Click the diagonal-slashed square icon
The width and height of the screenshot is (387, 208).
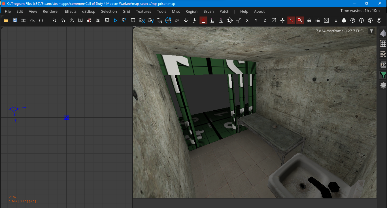274,20
